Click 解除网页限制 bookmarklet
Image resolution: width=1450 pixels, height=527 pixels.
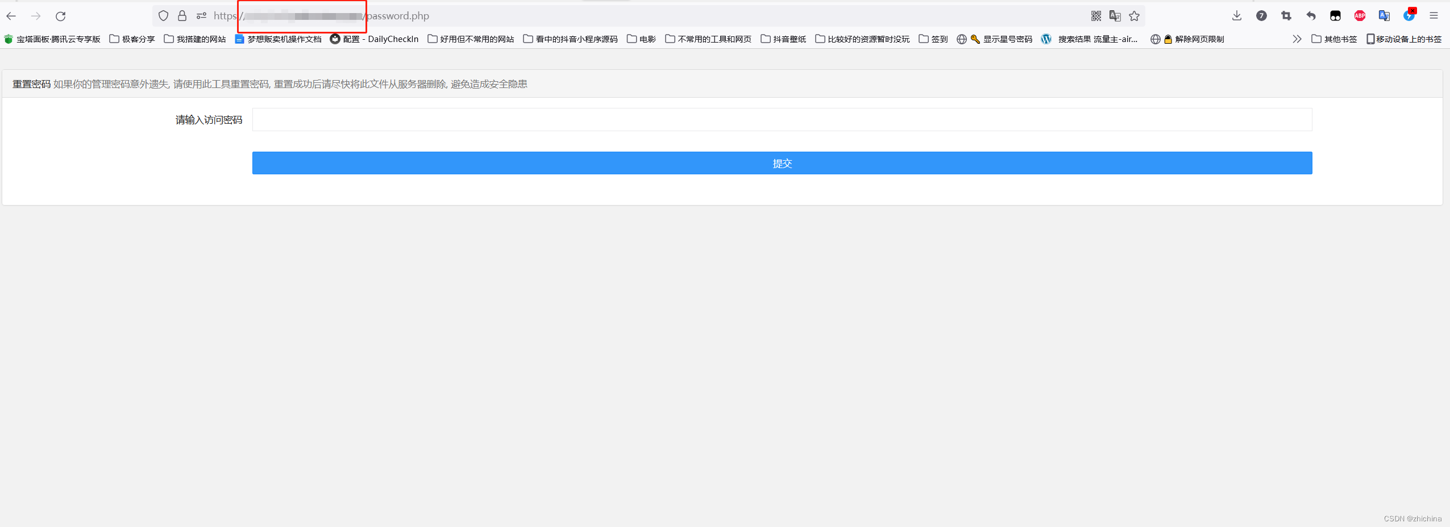click(1187, 39)
